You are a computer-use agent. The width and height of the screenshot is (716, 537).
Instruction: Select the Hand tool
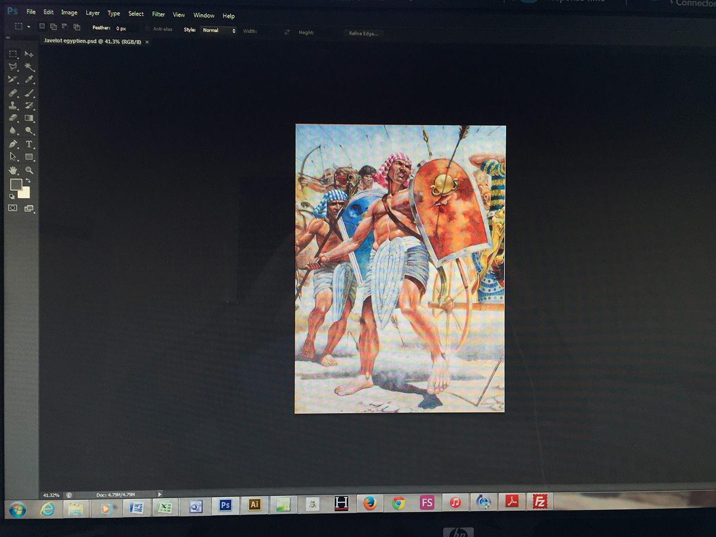(13, 170)
